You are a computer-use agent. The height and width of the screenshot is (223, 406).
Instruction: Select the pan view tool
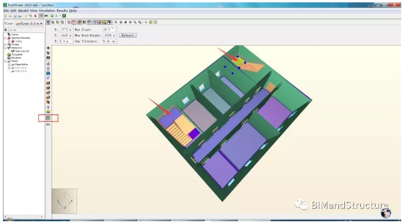(130, 22)
